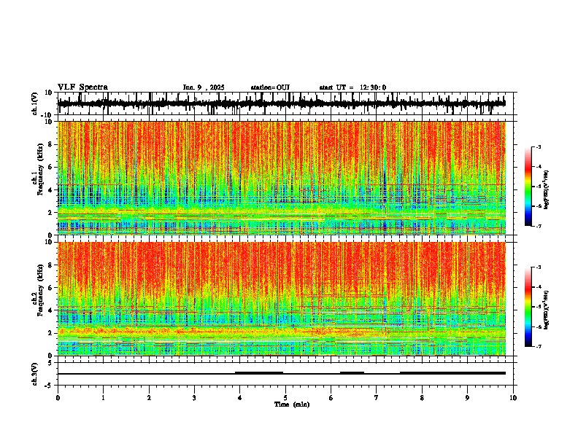Viewport: 578px width, 446px height.
Task: Click the 'ch.3(V)' axis label
Action: [x=35, y=374]
